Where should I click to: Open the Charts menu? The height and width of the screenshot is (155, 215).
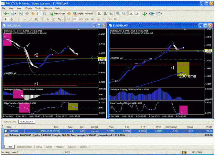pyautogui.click(x=29, y=8)
